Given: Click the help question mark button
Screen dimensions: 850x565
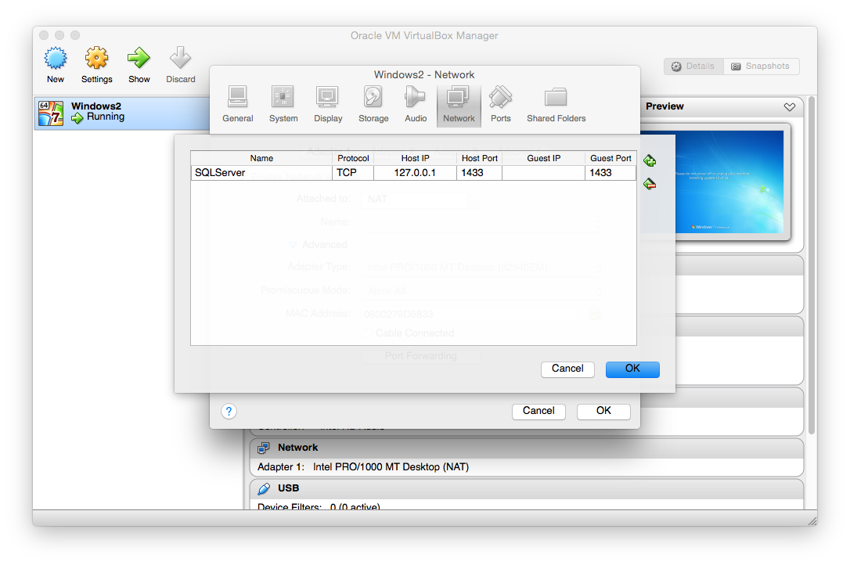Looking at the screenshot, I should [229, 412].
